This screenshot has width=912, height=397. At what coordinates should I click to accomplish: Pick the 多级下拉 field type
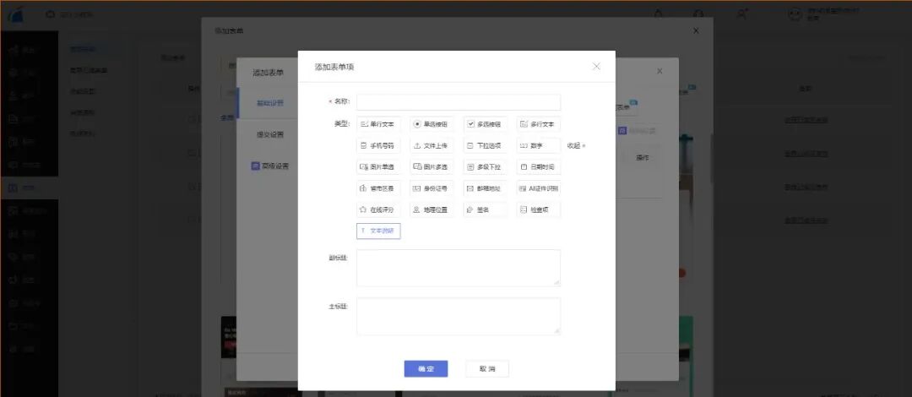485,167
